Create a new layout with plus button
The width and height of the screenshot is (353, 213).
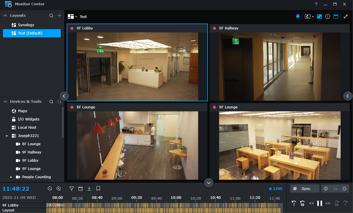(59, 15)
